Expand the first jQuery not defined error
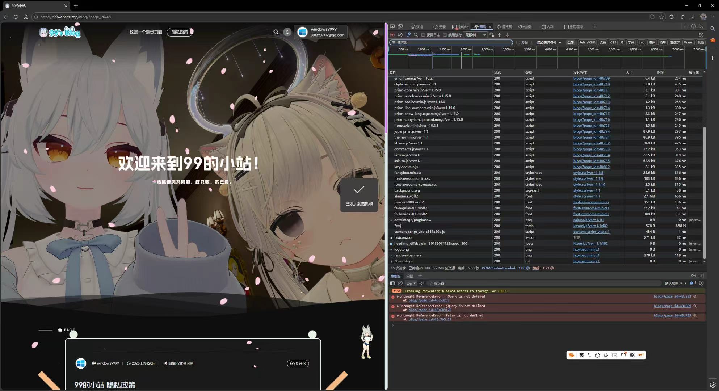The width and height of the screenshot is (719, 391). (398, 297)
